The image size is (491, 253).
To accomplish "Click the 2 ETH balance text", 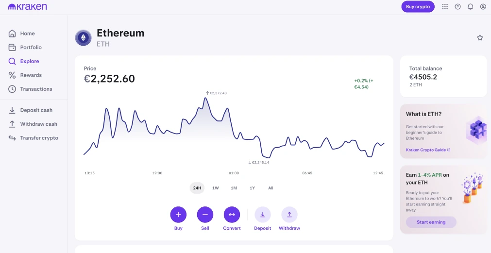I will pos(416,85).
